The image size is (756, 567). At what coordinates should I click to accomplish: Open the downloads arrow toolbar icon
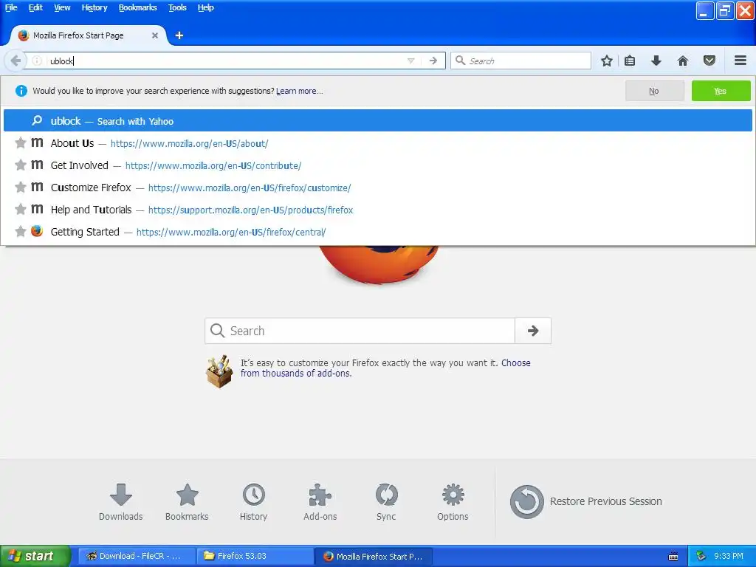click(x=656, y=61)
